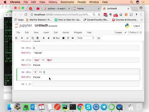
Task: Cut selected cell with scissors icon
Action: (27, 38)
